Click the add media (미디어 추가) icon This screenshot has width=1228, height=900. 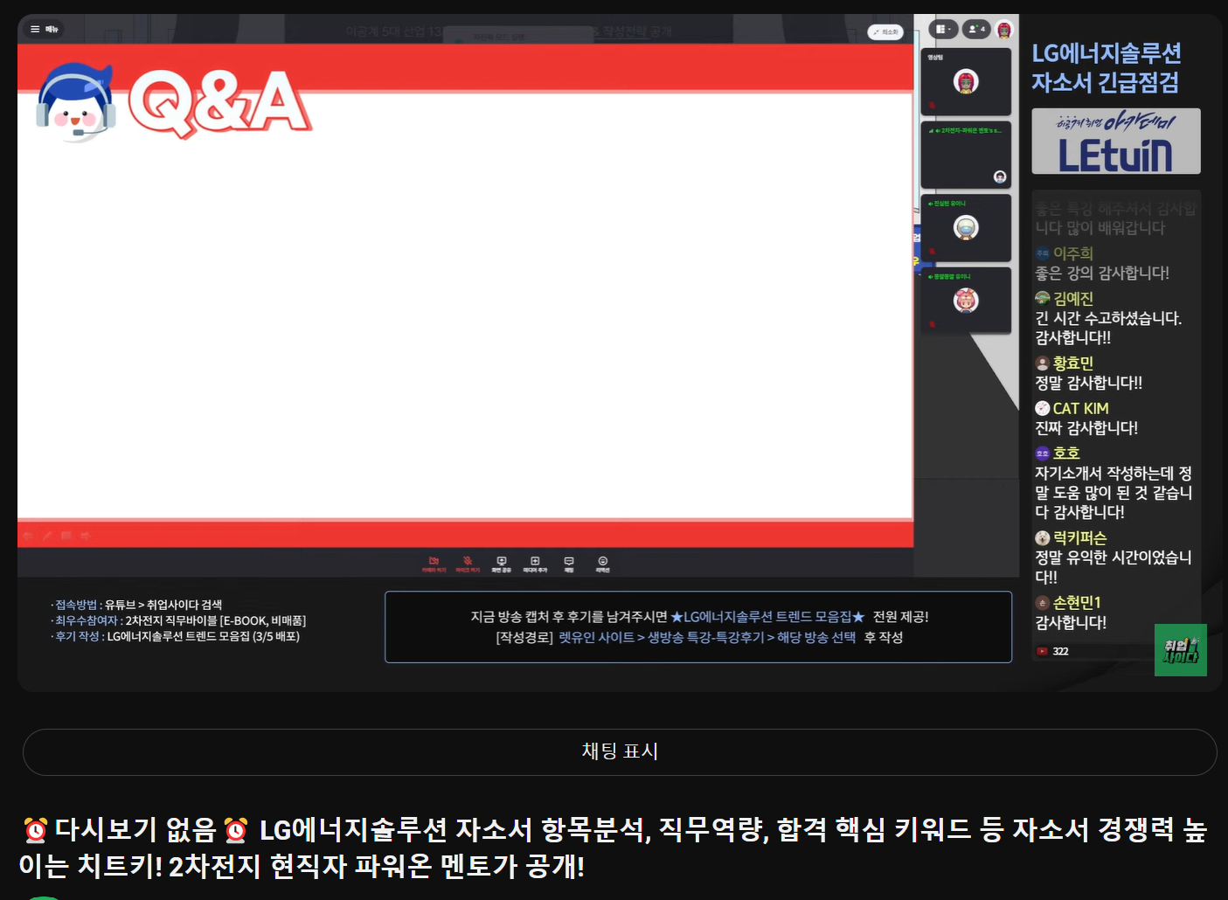[535, 564]
